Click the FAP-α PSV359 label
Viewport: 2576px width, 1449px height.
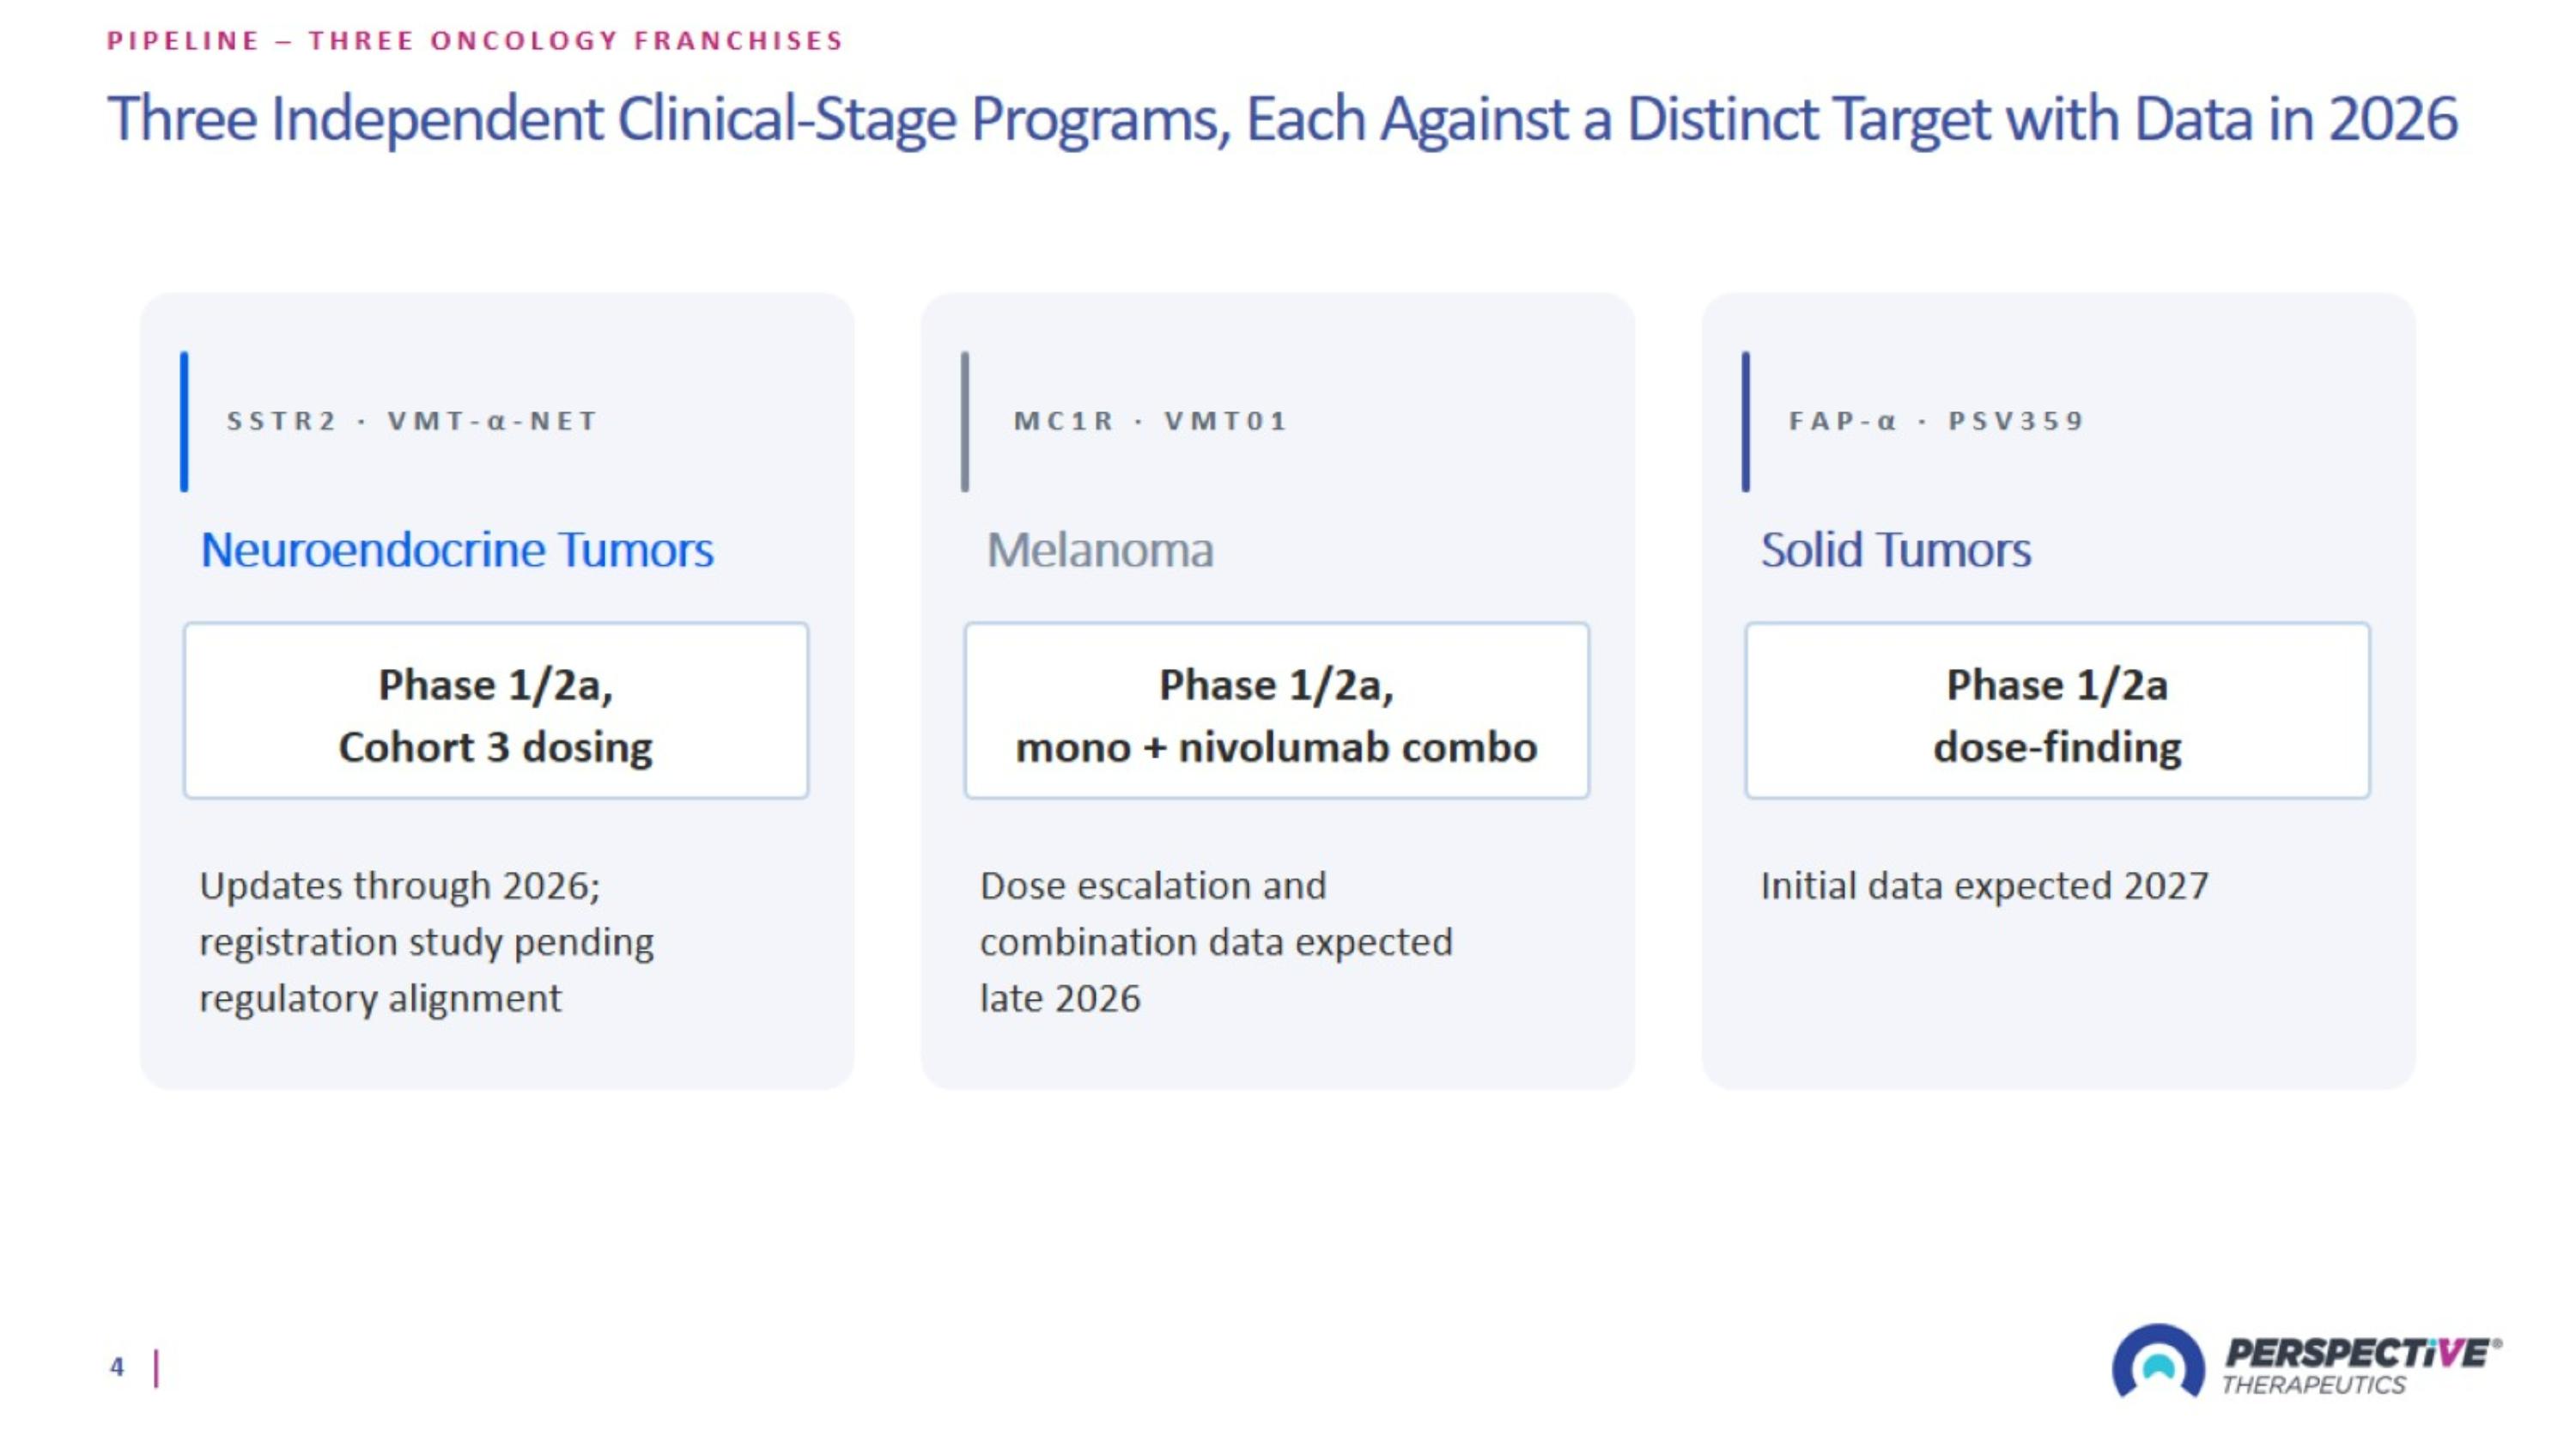point(1936,421)
